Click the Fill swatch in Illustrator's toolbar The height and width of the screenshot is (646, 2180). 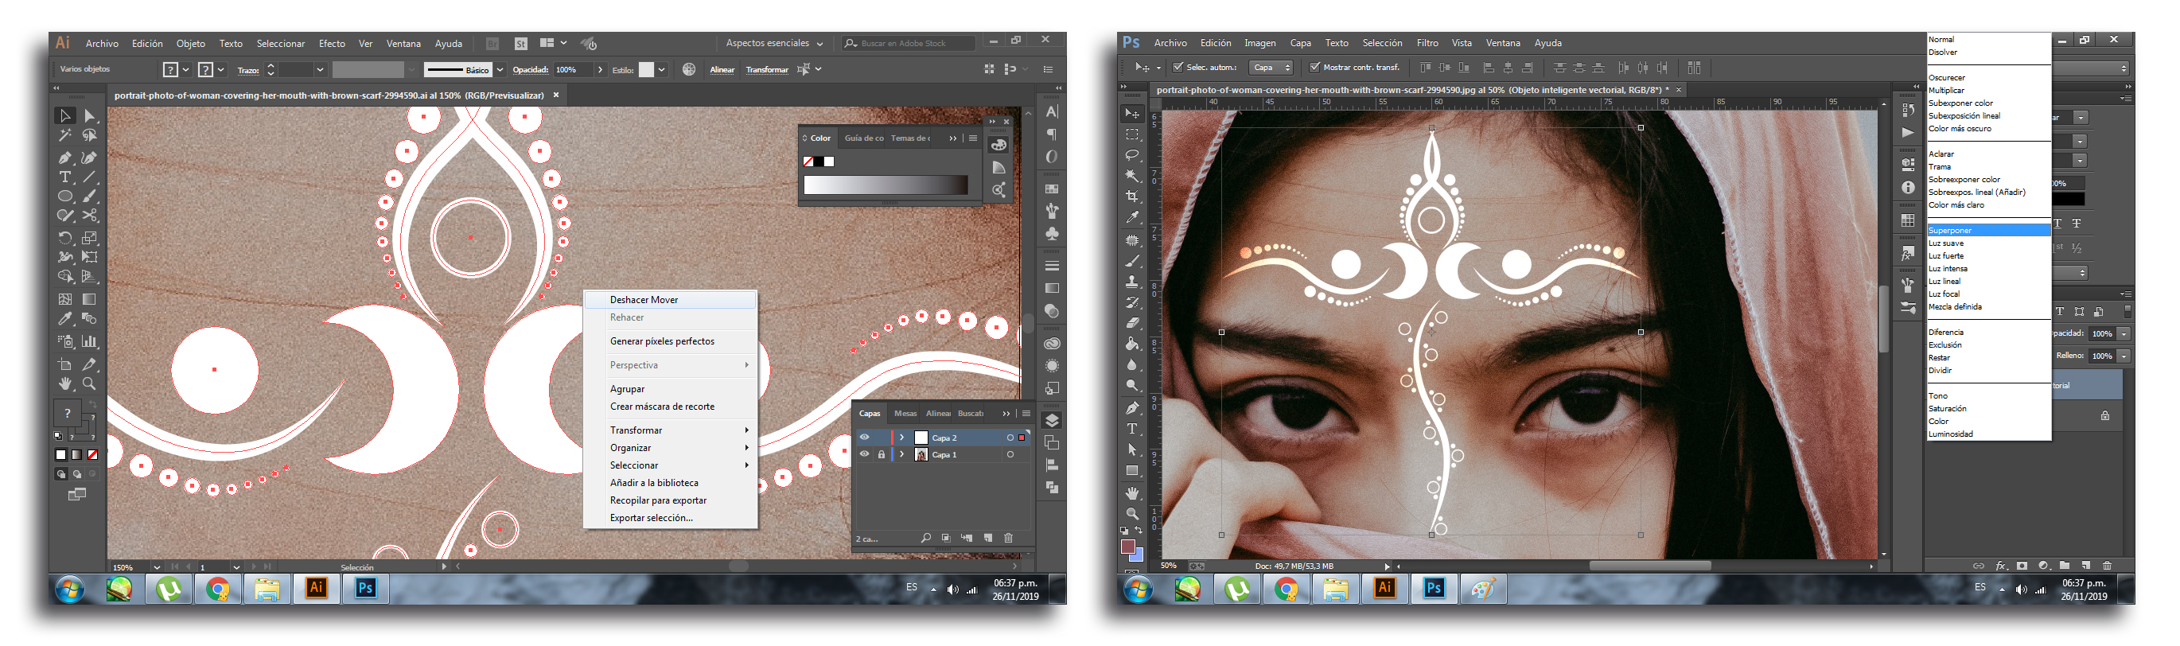68,414
